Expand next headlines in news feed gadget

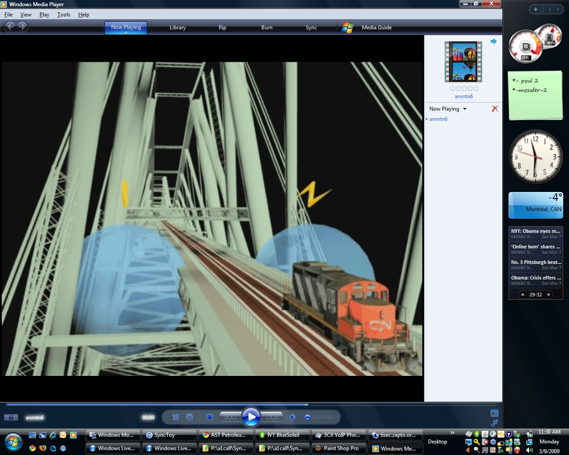coord(549,295)
